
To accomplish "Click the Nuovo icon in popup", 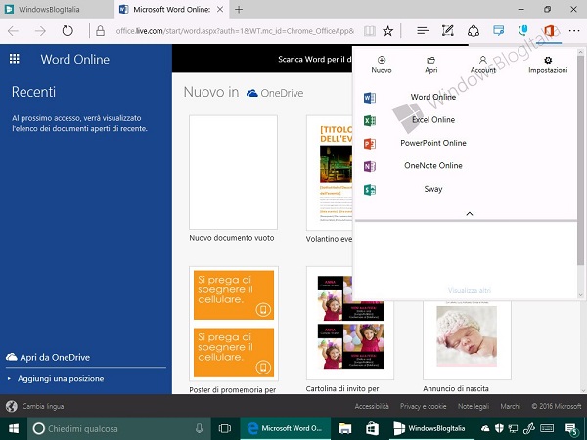I will click(x=382, y=65).
